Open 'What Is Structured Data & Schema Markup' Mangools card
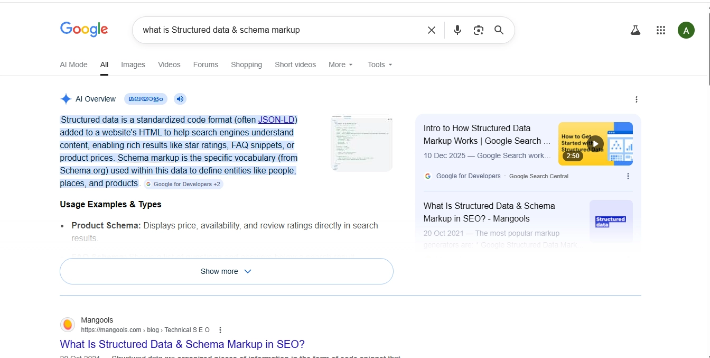Screen dimensions: 710x358 (x=489, y=212)
